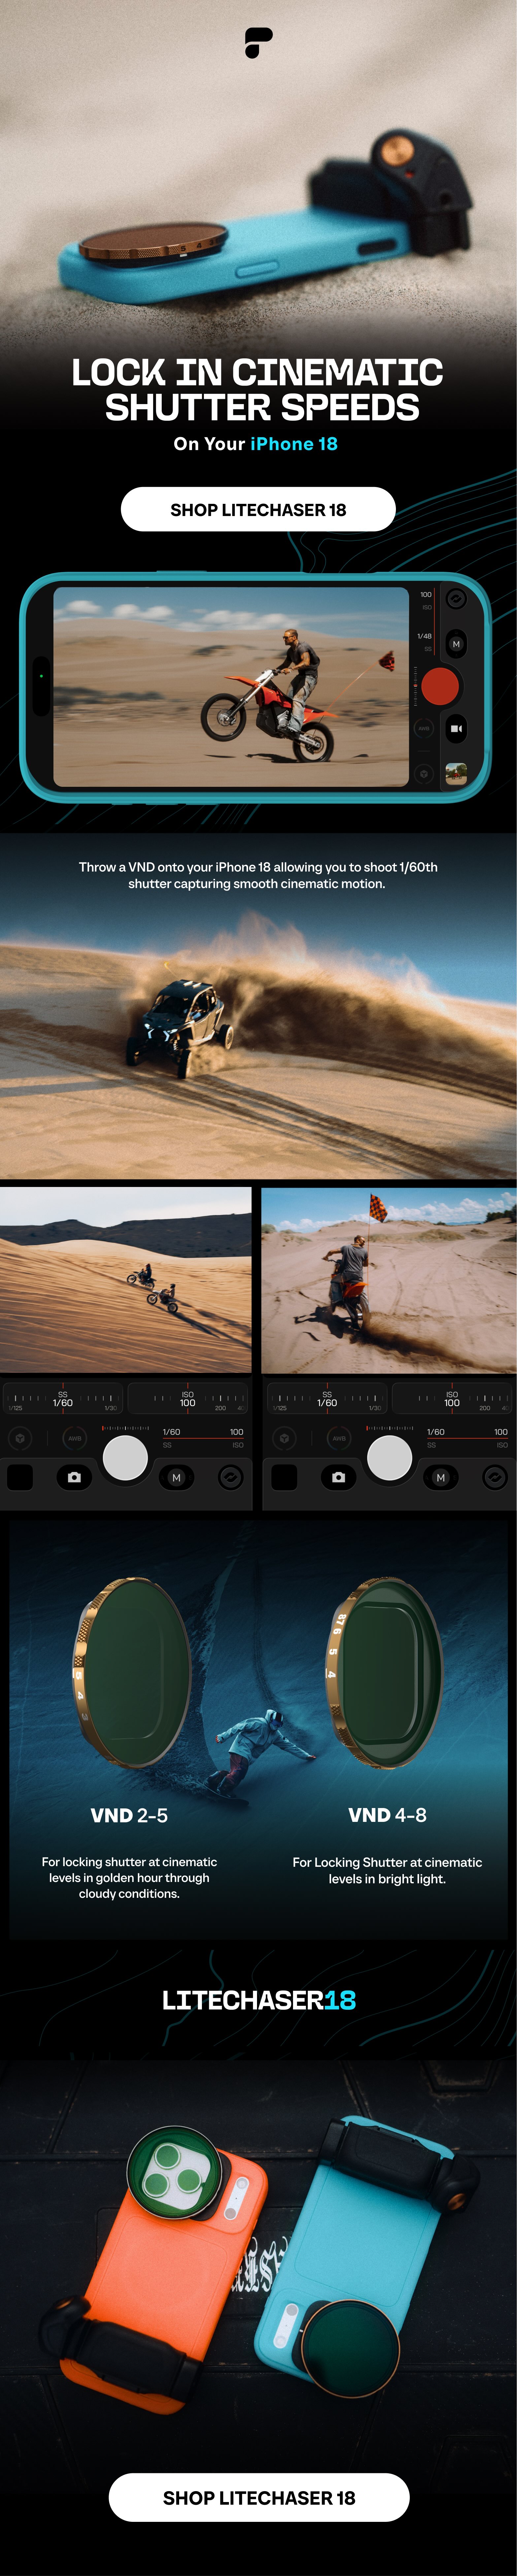
Task: Tap the white shutter button under the flag rider photo
Action: point(390,1458)
